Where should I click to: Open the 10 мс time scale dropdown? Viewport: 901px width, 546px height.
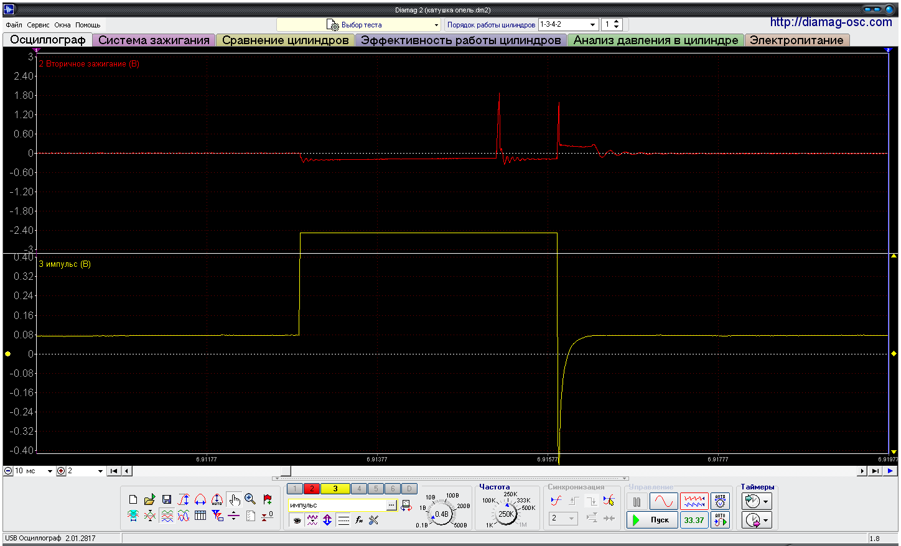pos(34,471)
